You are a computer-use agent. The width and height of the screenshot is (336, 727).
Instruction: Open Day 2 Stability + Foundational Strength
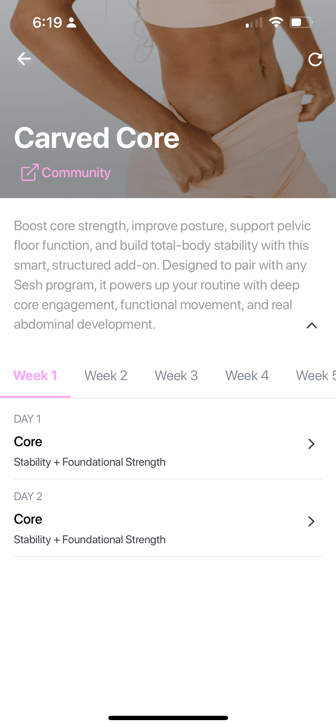point(90,540)
